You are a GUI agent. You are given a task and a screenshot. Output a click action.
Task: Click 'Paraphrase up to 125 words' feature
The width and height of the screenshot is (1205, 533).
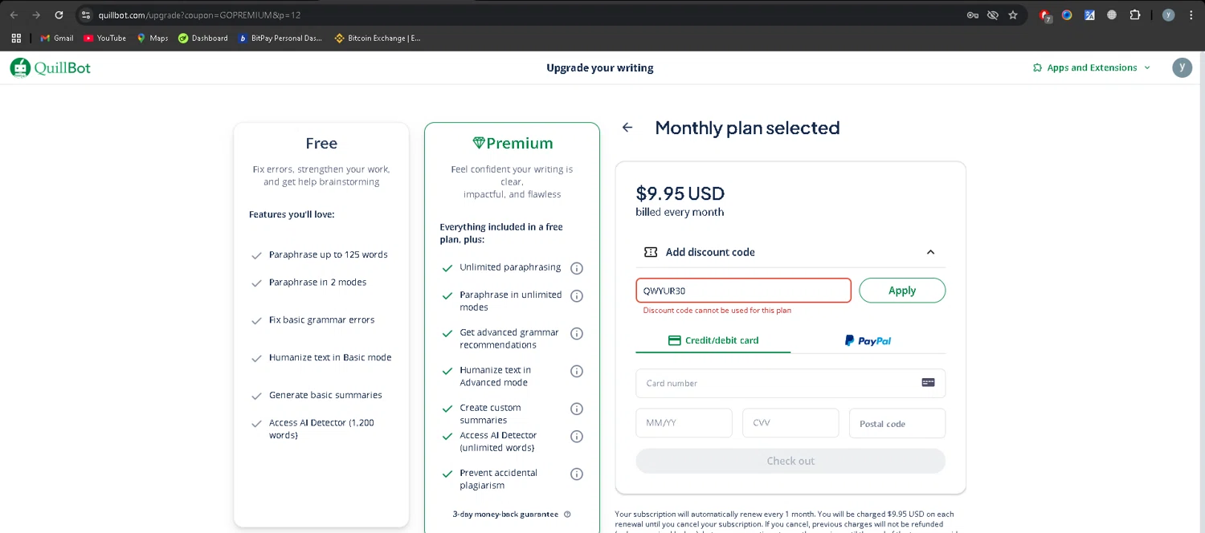[x=328, y=254]
